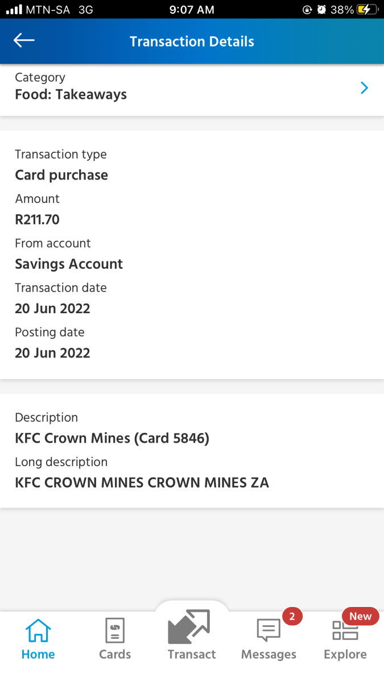The image size is (384, 682).
Task: Tap Savings Account from-account value
Action: pyautogui.click(x=69, y=264)
